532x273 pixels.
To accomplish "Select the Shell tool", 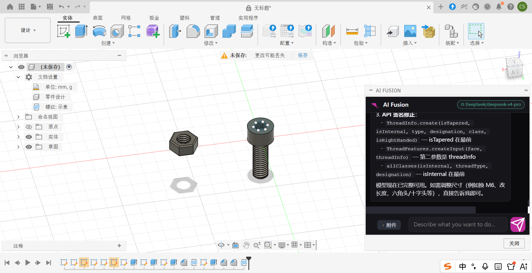I will coord(211,31).
